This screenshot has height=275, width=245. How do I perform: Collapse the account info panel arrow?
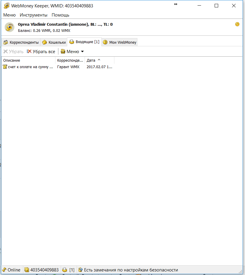coord(237,24)
